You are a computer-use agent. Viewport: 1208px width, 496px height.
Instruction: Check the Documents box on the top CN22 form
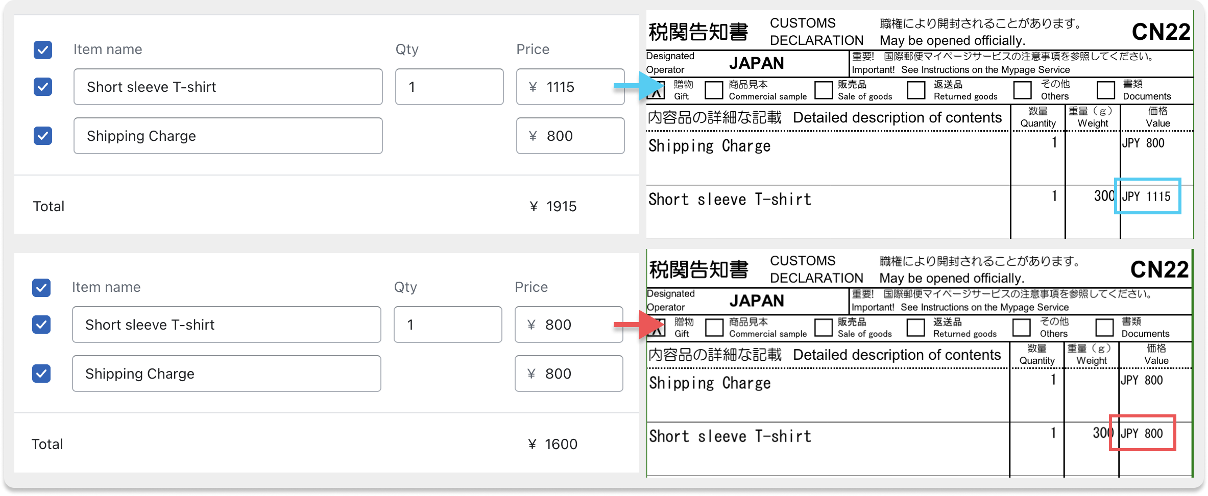point(1107,90)
